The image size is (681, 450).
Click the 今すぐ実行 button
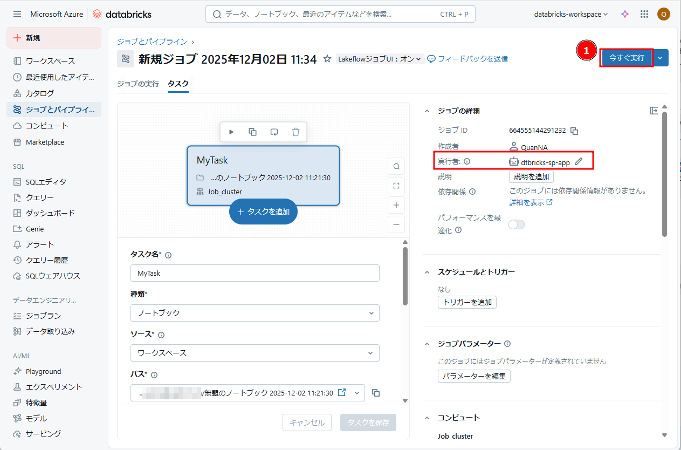pos(626,58)
